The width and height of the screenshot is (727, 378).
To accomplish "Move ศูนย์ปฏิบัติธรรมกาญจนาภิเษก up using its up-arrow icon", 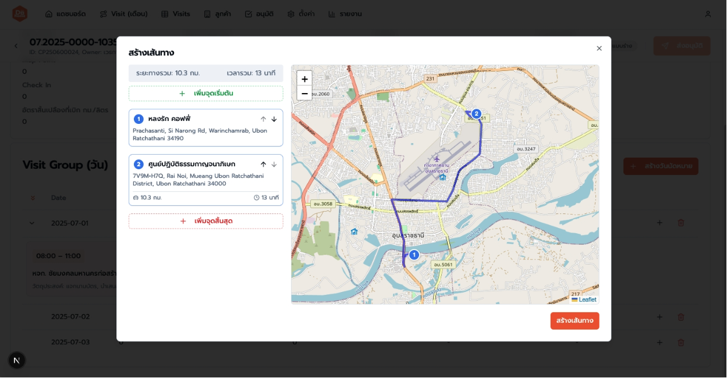I will point(263,164).
